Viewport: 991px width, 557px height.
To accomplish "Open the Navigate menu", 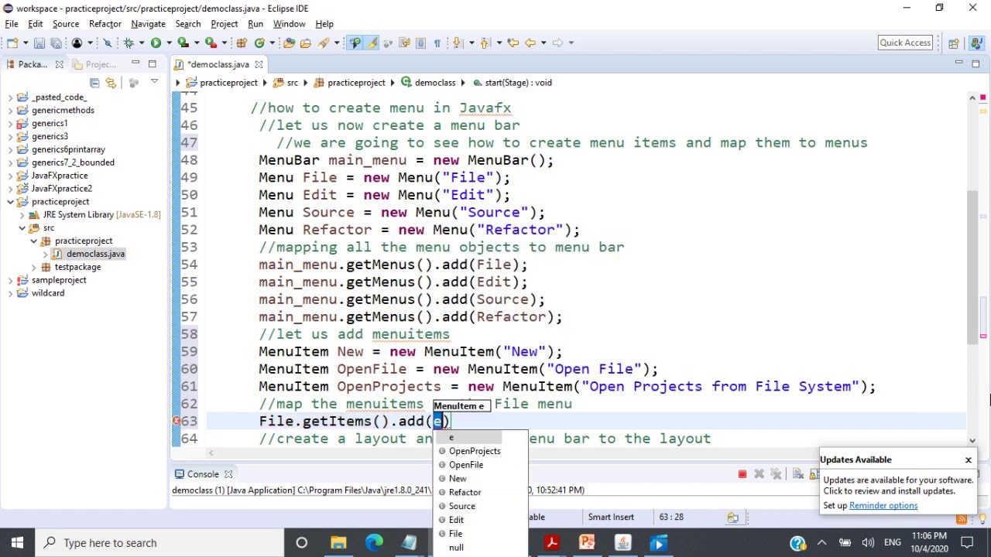I will 148,24.
